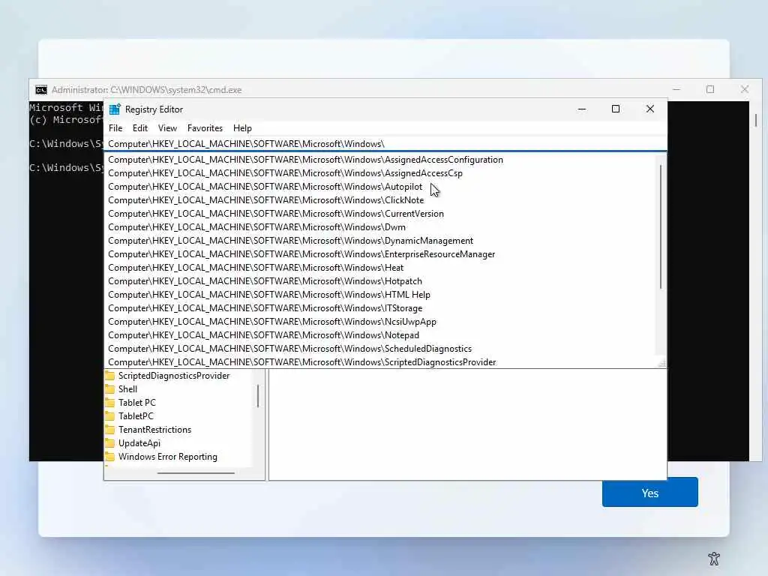Click the UpdateApi folder icon

[110, 443]
